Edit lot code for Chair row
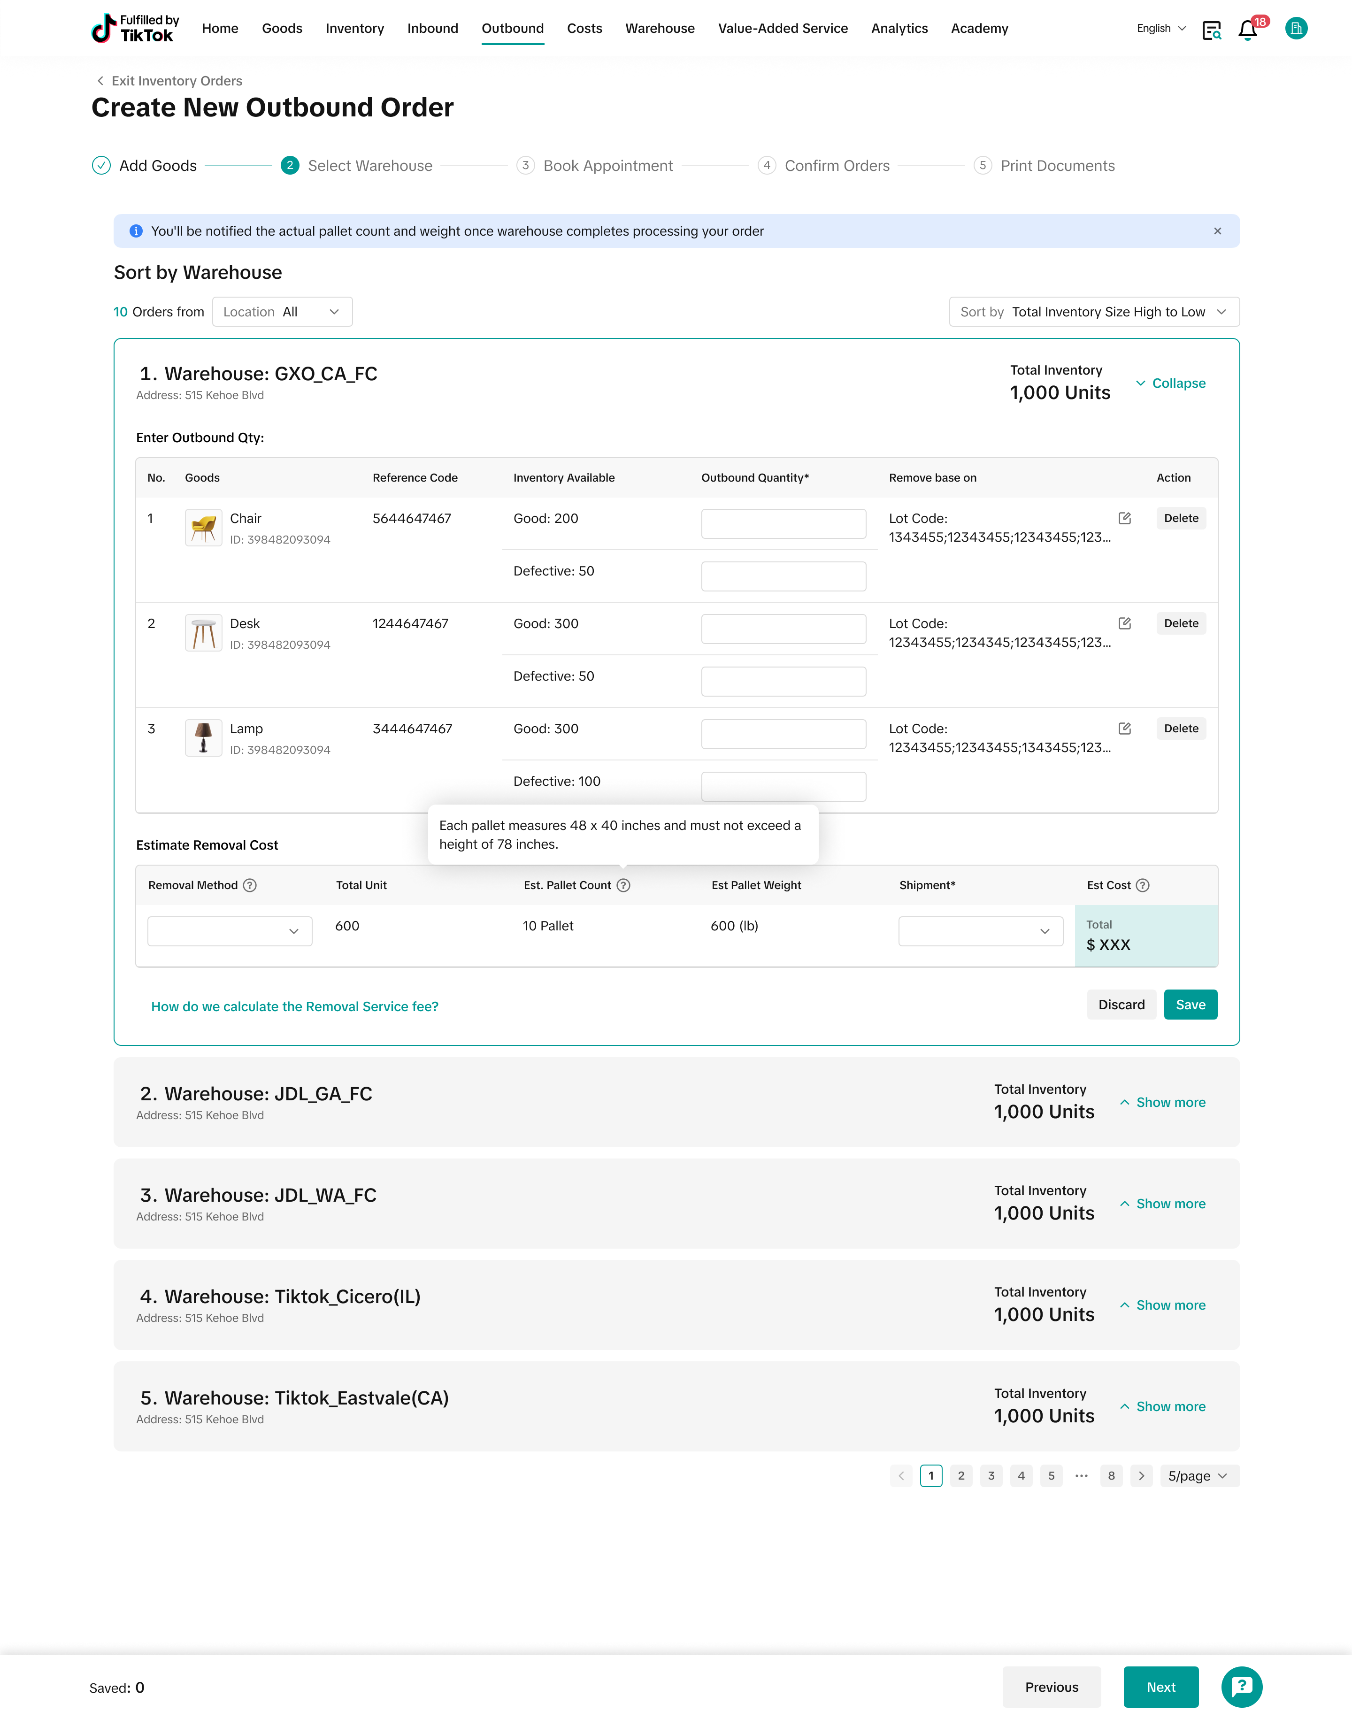 [x=1124, y=518]
